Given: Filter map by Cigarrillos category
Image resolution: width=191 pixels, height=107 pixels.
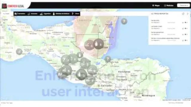Looking at the screenshot, I should [45, 14].
